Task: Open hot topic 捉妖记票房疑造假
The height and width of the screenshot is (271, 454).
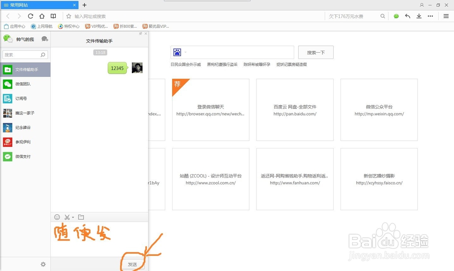Action: pos(291,64)
